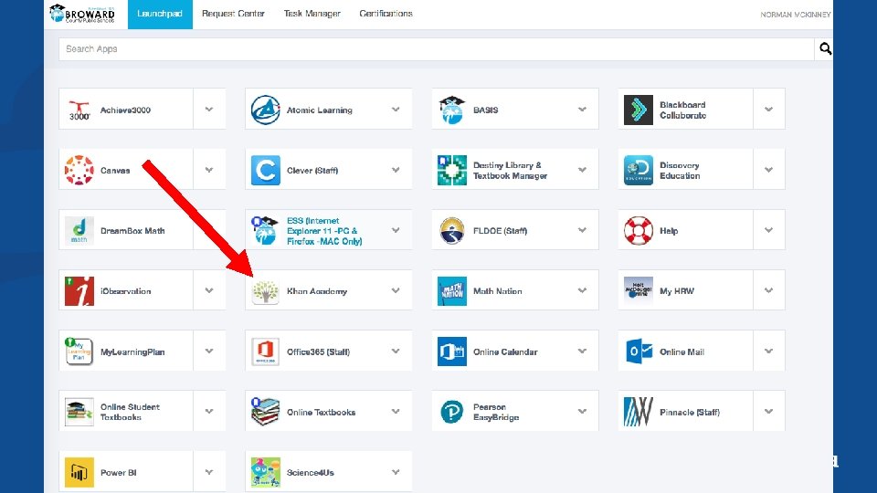Viewport: 877px width, 493px height.
Task: Open the Canvas app icon
Action: 79,171
